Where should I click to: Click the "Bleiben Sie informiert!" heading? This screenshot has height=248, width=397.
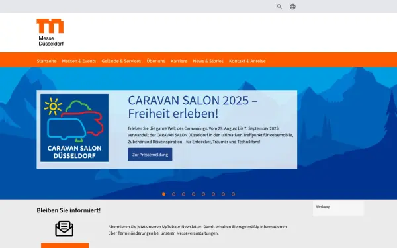(x=69, y=210)
